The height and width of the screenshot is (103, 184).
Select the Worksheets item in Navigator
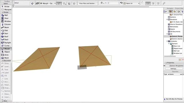tap(173, 27)
